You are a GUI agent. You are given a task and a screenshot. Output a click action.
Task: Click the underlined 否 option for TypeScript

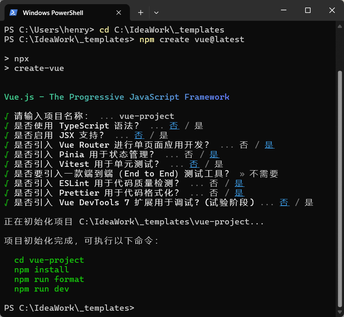click(x=174, y=126)
